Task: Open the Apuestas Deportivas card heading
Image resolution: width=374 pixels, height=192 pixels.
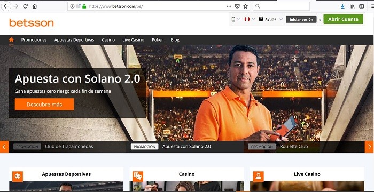Action: click(66, 174)
